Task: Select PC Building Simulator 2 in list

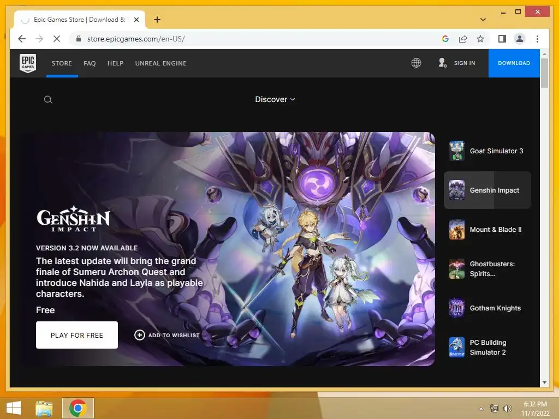Action: 487,347
